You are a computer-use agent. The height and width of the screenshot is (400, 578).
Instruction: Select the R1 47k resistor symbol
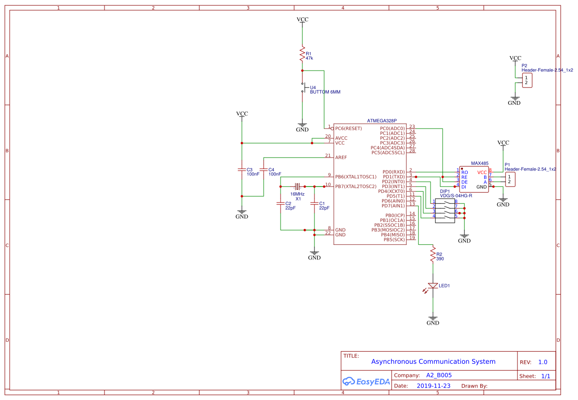click(302, 54)
